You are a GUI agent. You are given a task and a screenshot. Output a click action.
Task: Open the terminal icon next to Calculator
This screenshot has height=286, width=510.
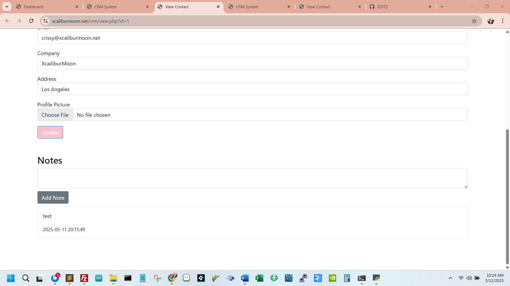(362, 278)
